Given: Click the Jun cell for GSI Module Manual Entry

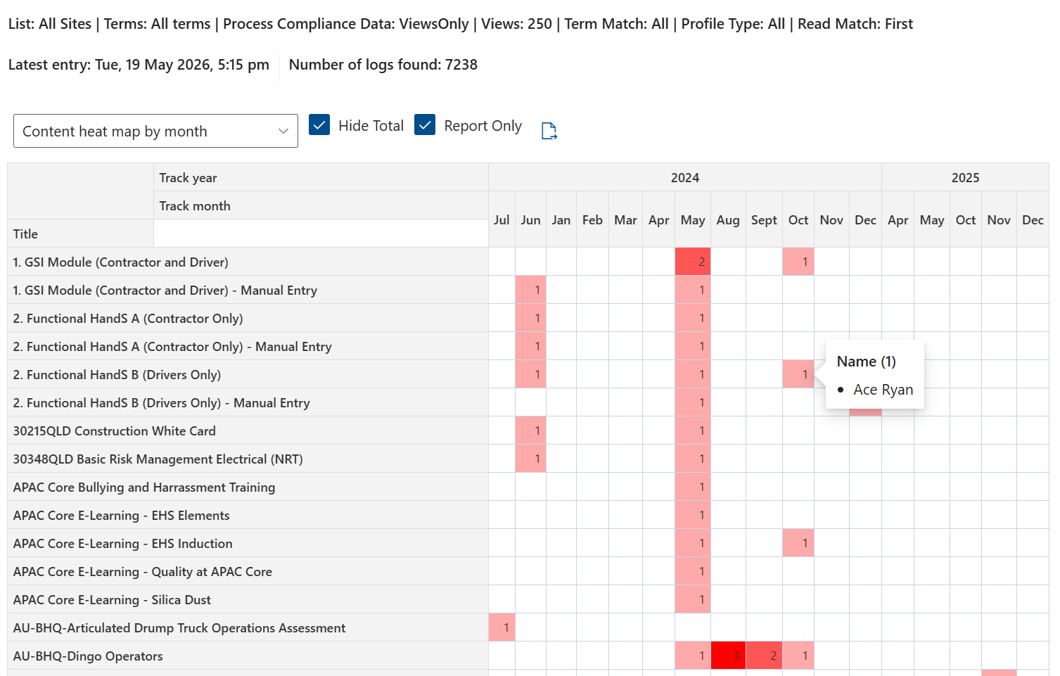Looking at the screenshot, I should pyautogui.click(x=531, y=290).
